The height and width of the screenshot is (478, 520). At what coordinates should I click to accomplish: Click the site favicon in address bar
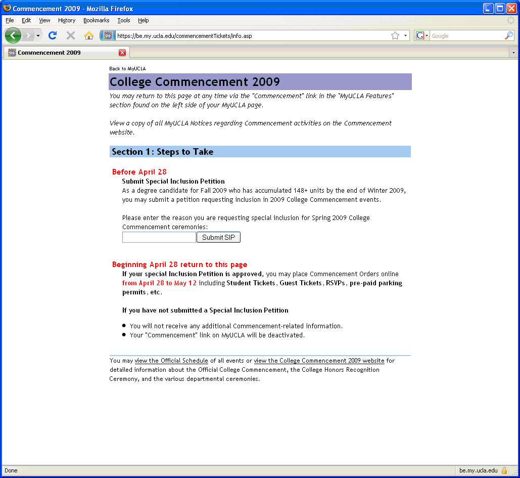[x=108, y=35]
